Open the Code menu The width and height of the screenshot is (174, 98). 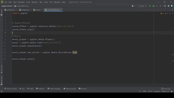[28, 2]
